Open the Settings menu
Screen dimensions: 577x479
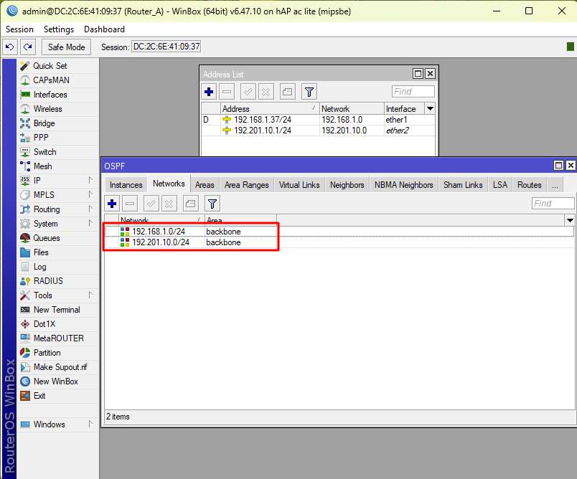pos(58,29)
